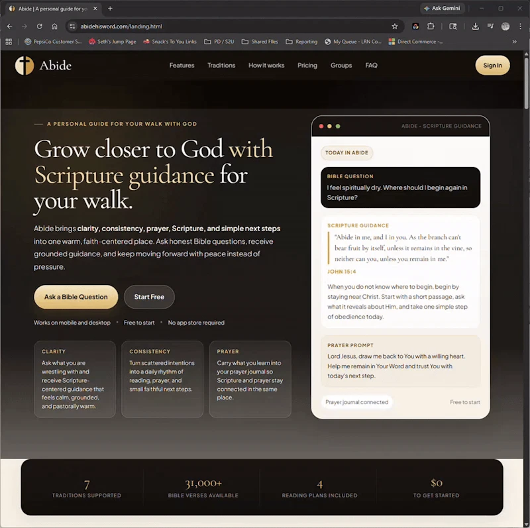Open the Pricing nav item
The image size is (530, 528).
pos(307,65)
